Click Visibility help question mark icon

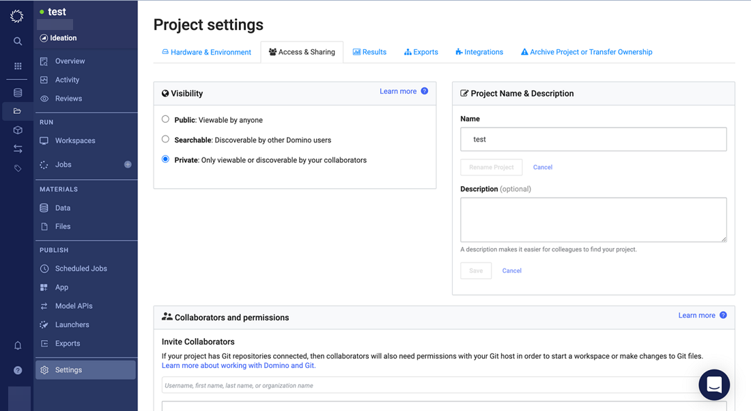coord(425,91)
